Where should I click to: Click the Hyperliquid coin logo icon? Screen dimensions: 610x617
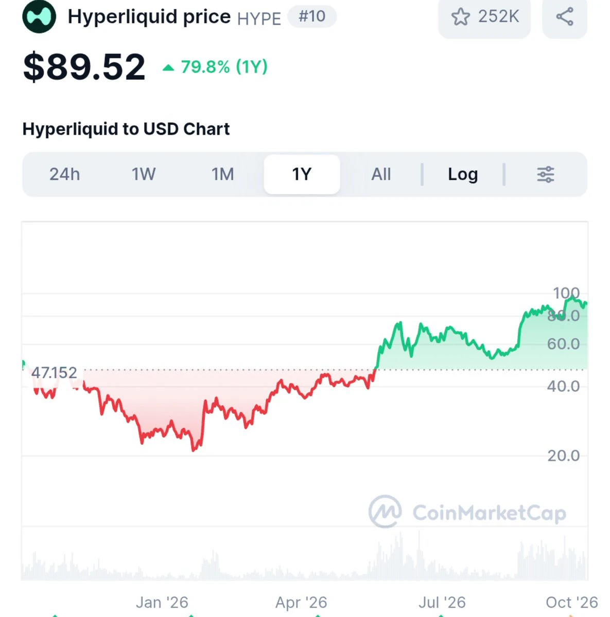[39, 16]
